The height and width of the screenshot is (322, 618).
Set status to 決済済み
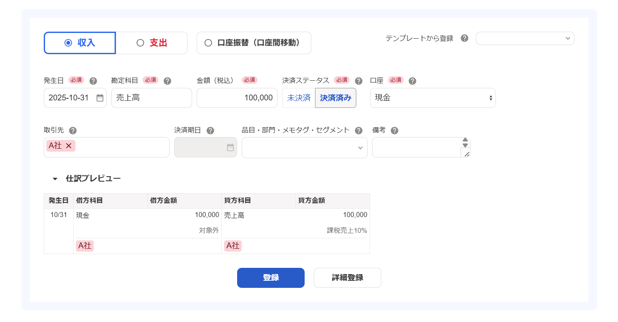(336, 98)
